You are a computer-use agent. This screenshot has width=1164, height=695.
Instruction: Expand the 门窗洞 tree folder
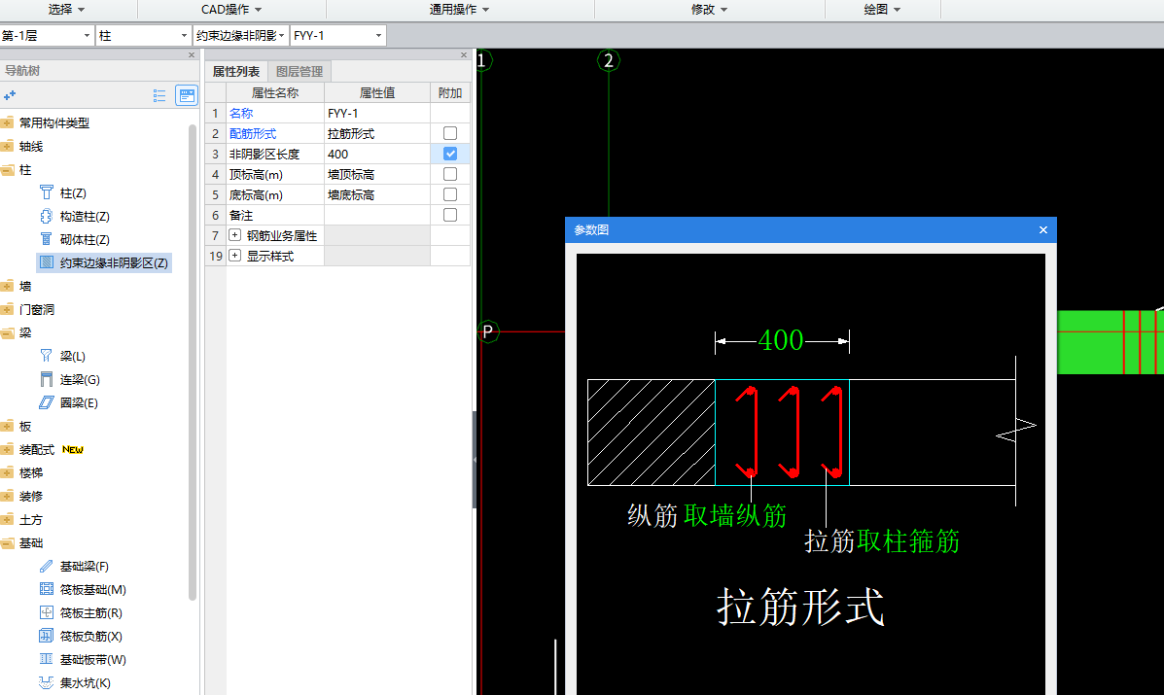(x=8, y=309)
